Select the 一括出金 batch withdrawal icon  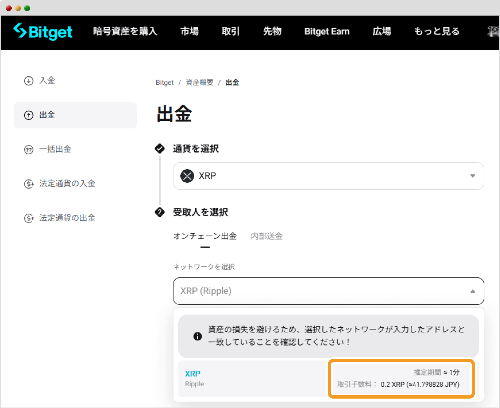[x=29, y=149]
